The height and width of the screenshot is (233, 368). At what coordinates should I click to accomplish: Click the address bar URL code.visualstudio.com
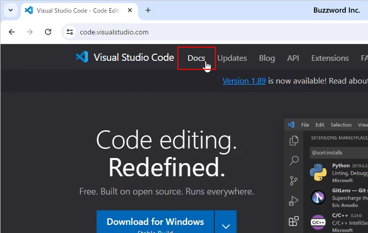(114, 32)
